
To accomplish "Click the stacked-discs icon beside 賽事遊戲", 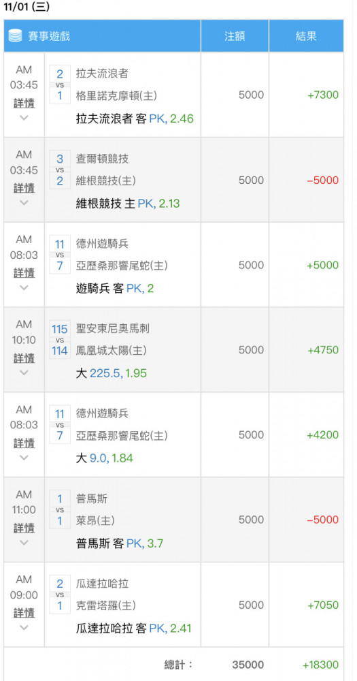I will click(x=15, y=35).
